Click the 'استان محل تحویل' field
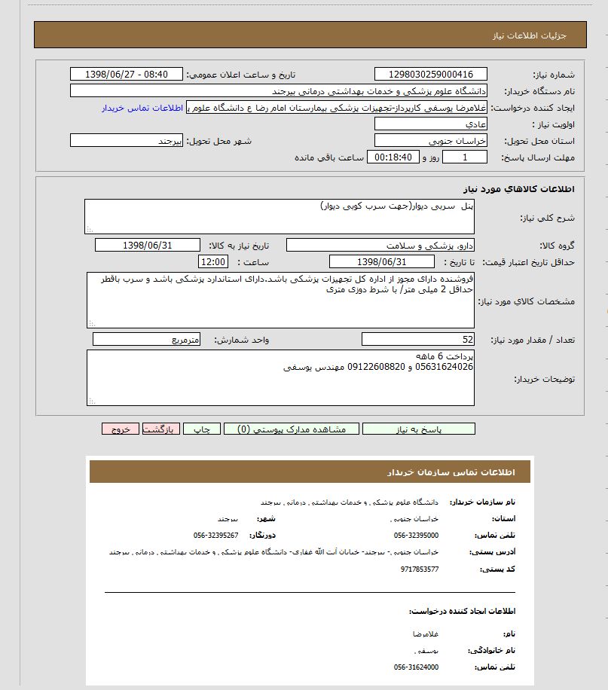This screenshot has height=690, width=608. [x=430, y=141]
